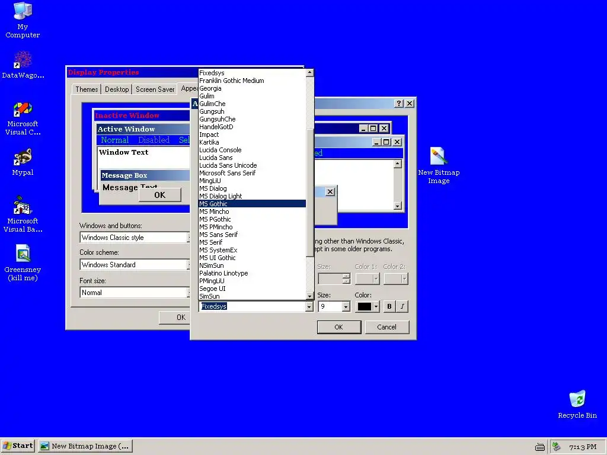This screenshot has width=607, height=455.
Task: Choose Franklin Gothic Medium font
Action: pos(252,81)
